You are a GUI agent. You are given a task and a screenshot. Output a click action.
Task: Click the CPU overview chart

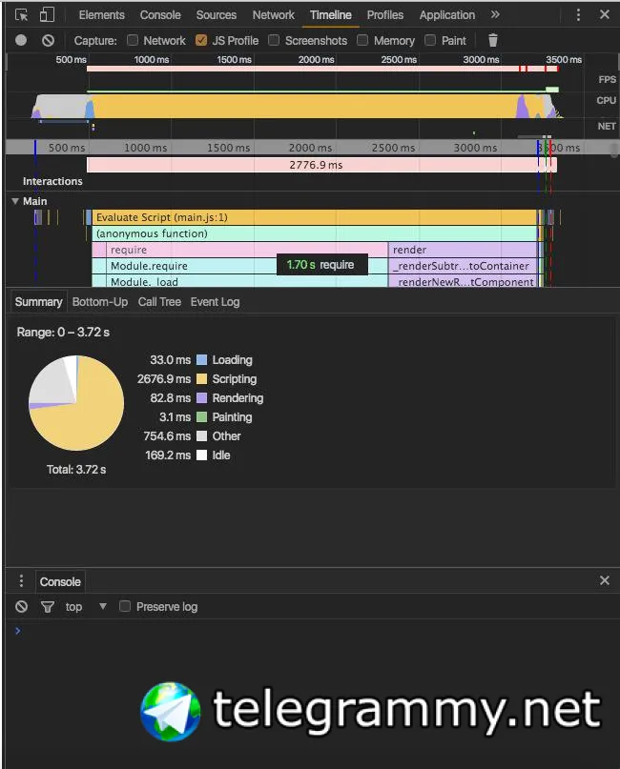pos(297,106)
